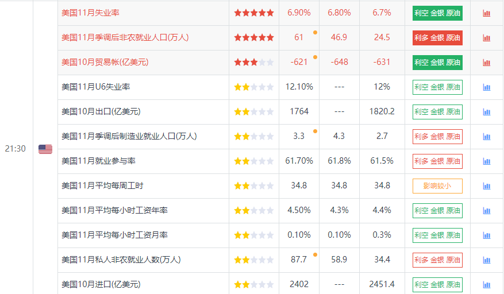Select hourly wage annual rate 4.50%
The height and width of the screenshot is (294, 504).
coord(299,211)
